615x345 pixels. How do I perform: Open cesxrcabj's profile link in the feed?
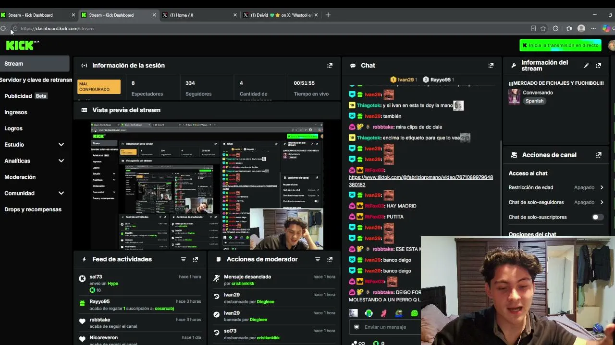(x=164, y=309)
